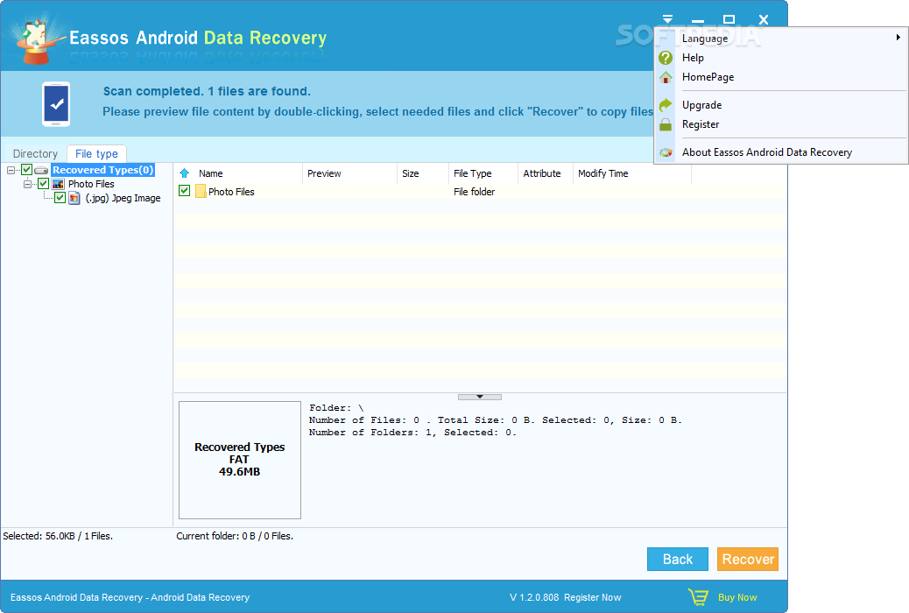The image size is (909, 613).
Task: Uncheck the (.jpg) Jpeg Image checkbox
Action: pyautogui.click(x=60, y=198)
